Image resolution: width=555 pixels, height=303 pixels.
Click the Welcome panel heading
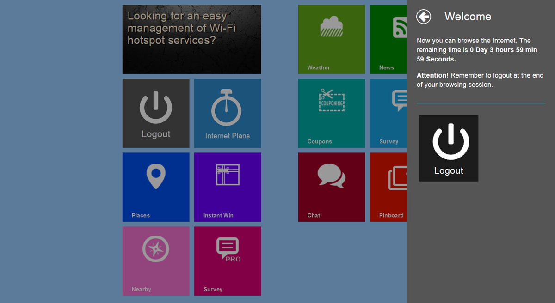tap(468, 17)
